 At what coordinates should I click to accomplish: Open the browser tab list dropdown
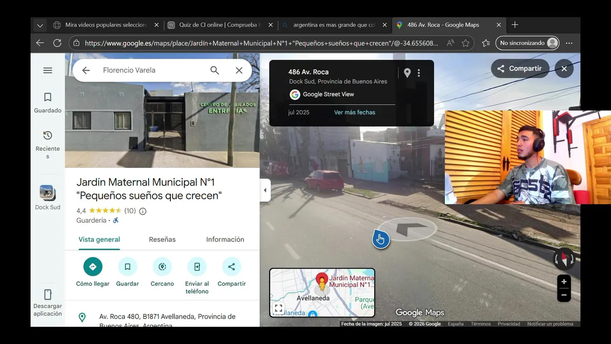pyautogui.click(x=40, y=25)
